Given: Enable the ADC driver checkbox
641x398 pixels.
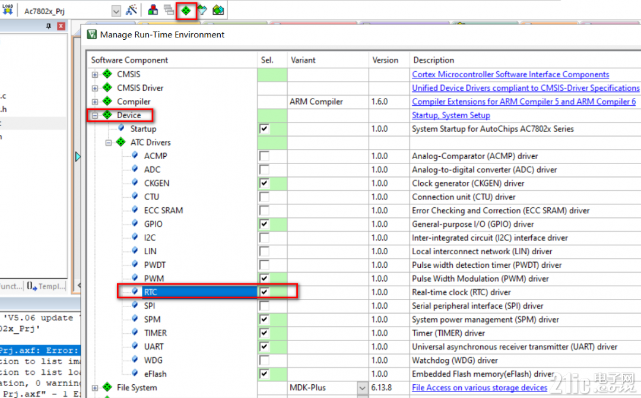Looking at the screenshot, I should coord(265,169).
